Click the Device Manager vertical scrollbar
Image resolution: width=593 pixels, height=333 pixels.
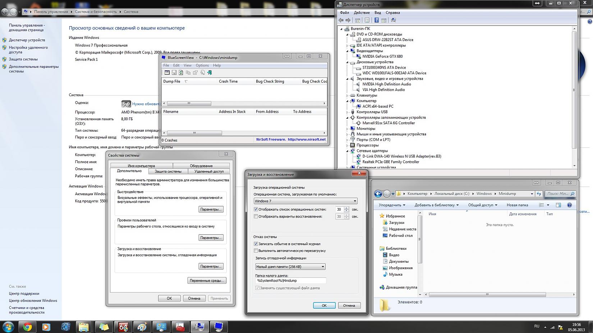tap(574, 90)
